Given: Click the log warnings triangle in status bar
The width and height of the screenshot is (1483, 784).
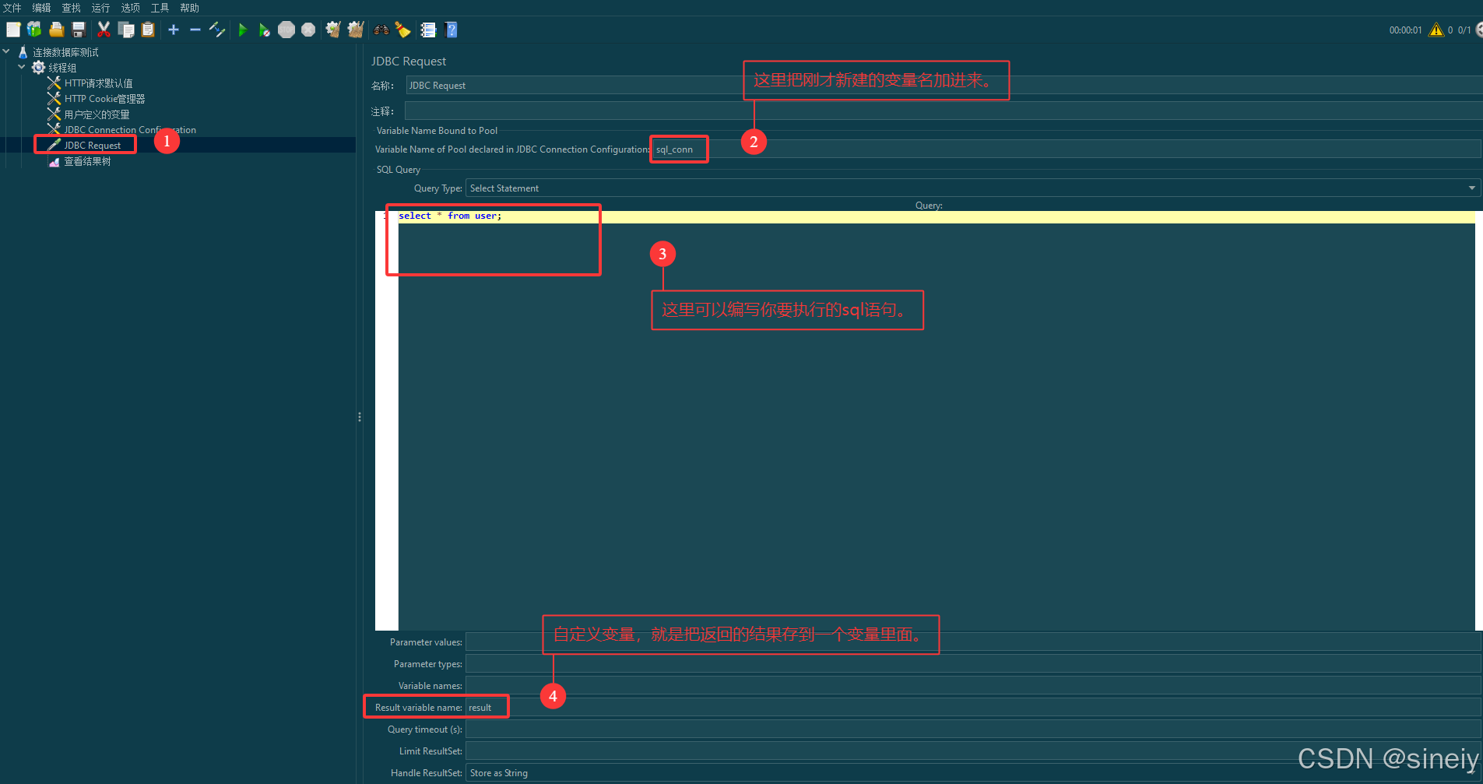Looking at the screenshot, I should pos(1436,30).
